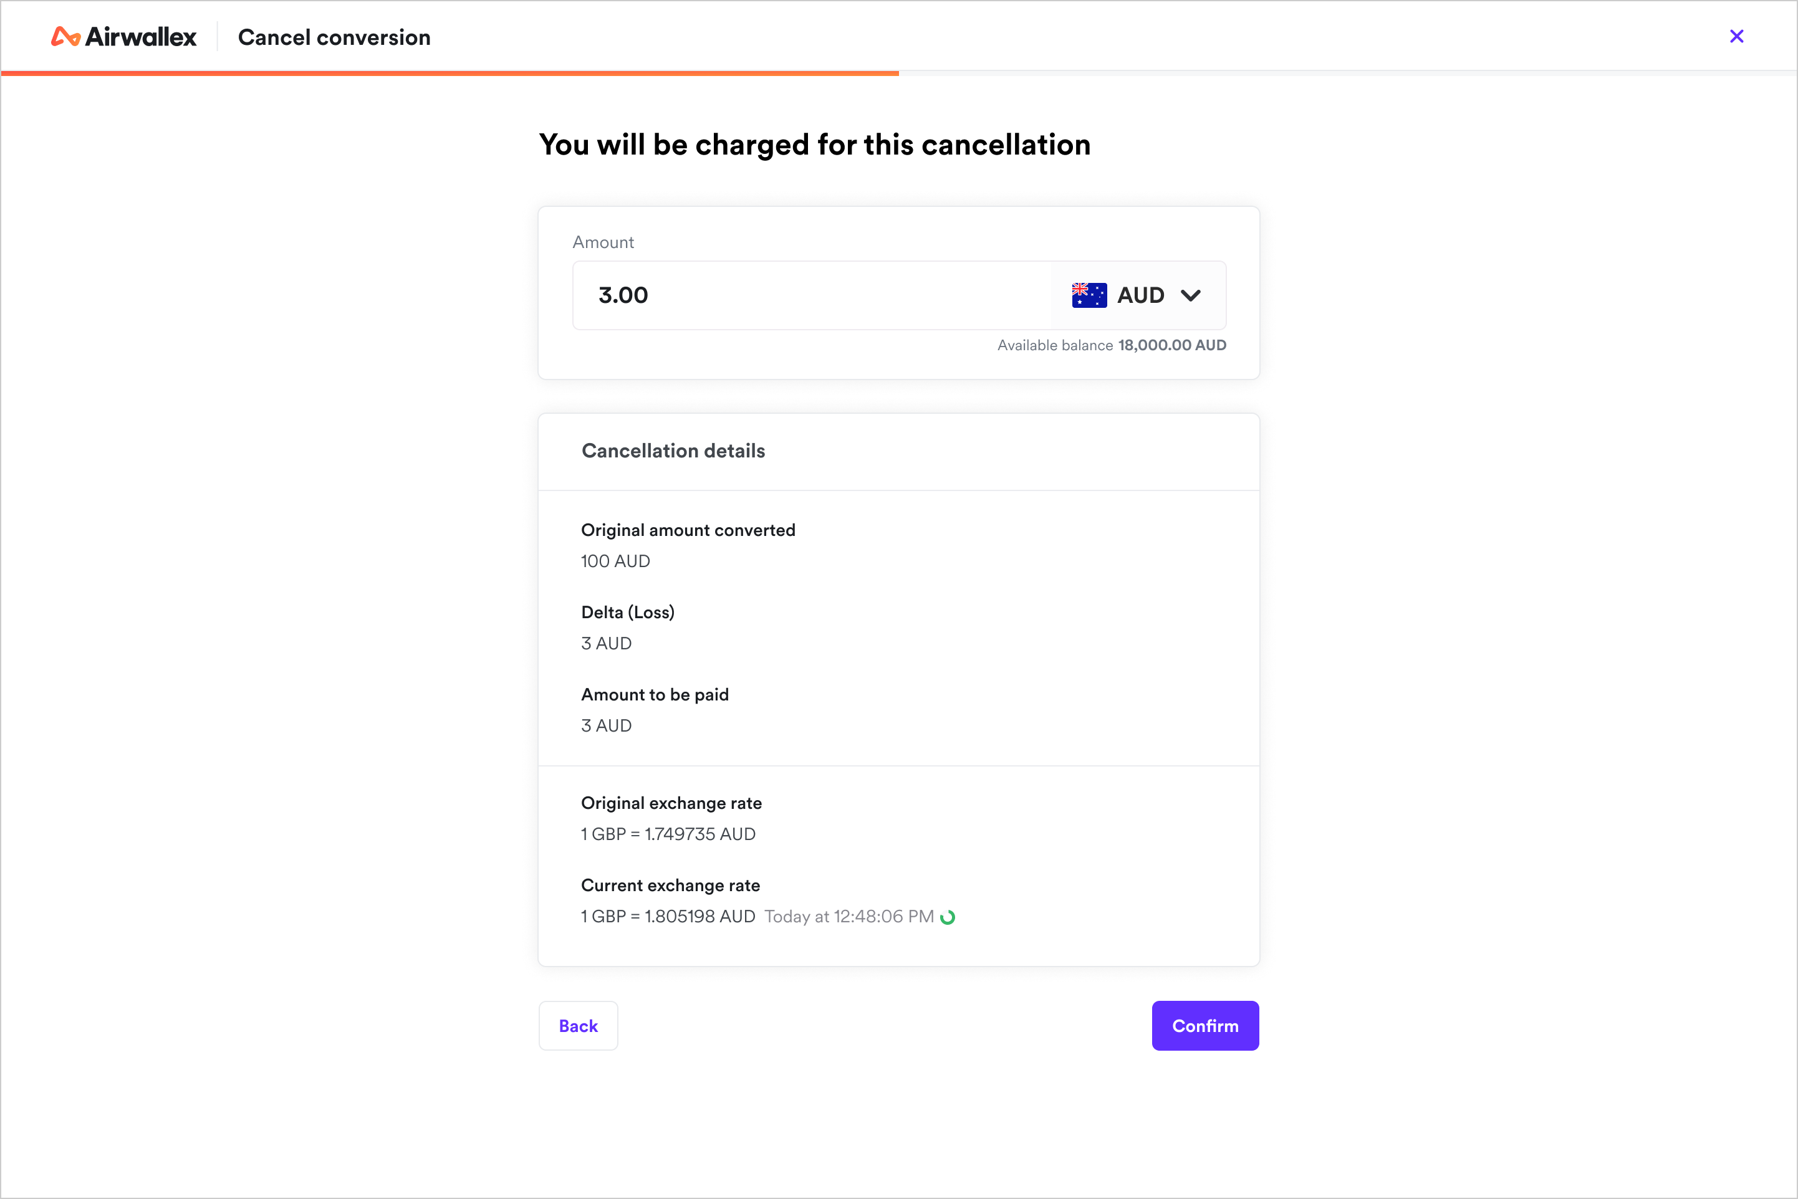Screen dimensions: 1798x1199
Task: Click the Cancellation details header
Action: tap(673, 451)
